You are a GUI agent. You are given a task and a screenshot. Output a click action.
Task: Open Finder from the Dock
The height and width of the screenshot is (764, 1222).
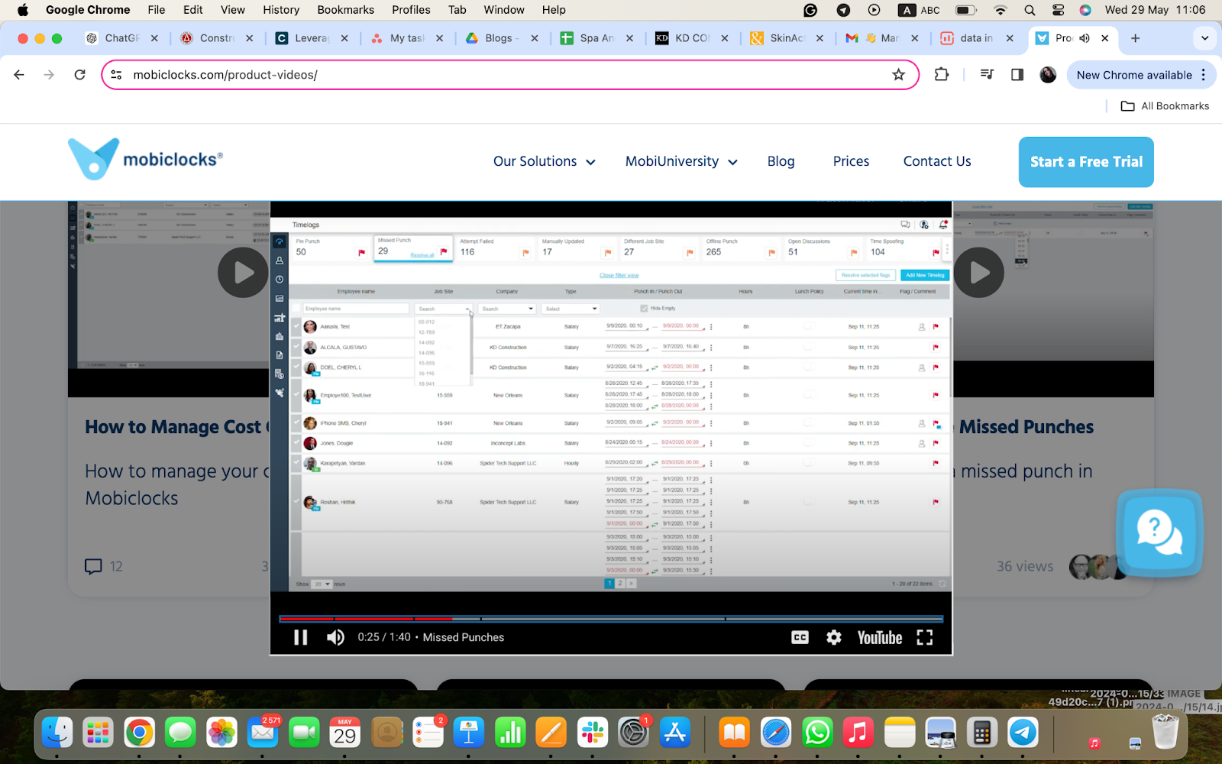[x=57, y=733]
